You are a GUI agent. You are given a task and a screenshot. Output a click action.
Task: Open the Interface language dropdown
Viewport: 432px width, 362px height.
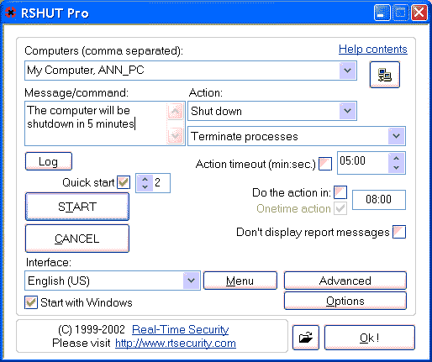click(192, 281)
